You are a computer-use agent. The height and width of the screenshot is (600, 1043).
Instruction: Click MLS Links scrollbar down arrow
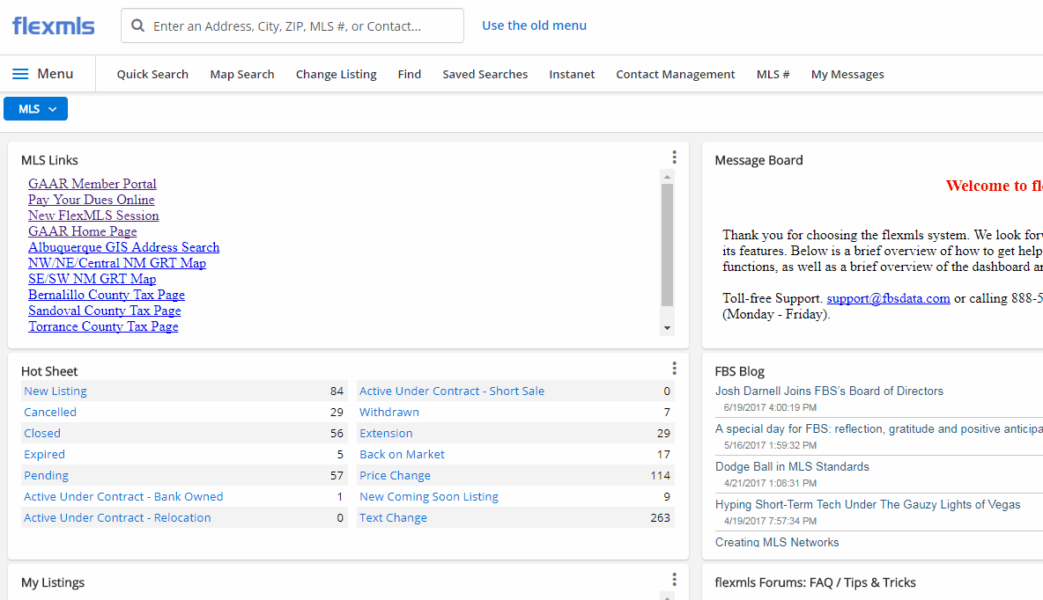pyautogui.click(x=667, y=328)
